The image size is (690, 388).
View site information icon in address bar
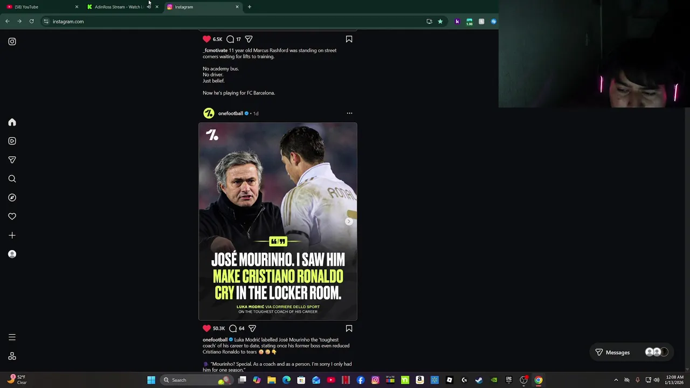[46, 22]
